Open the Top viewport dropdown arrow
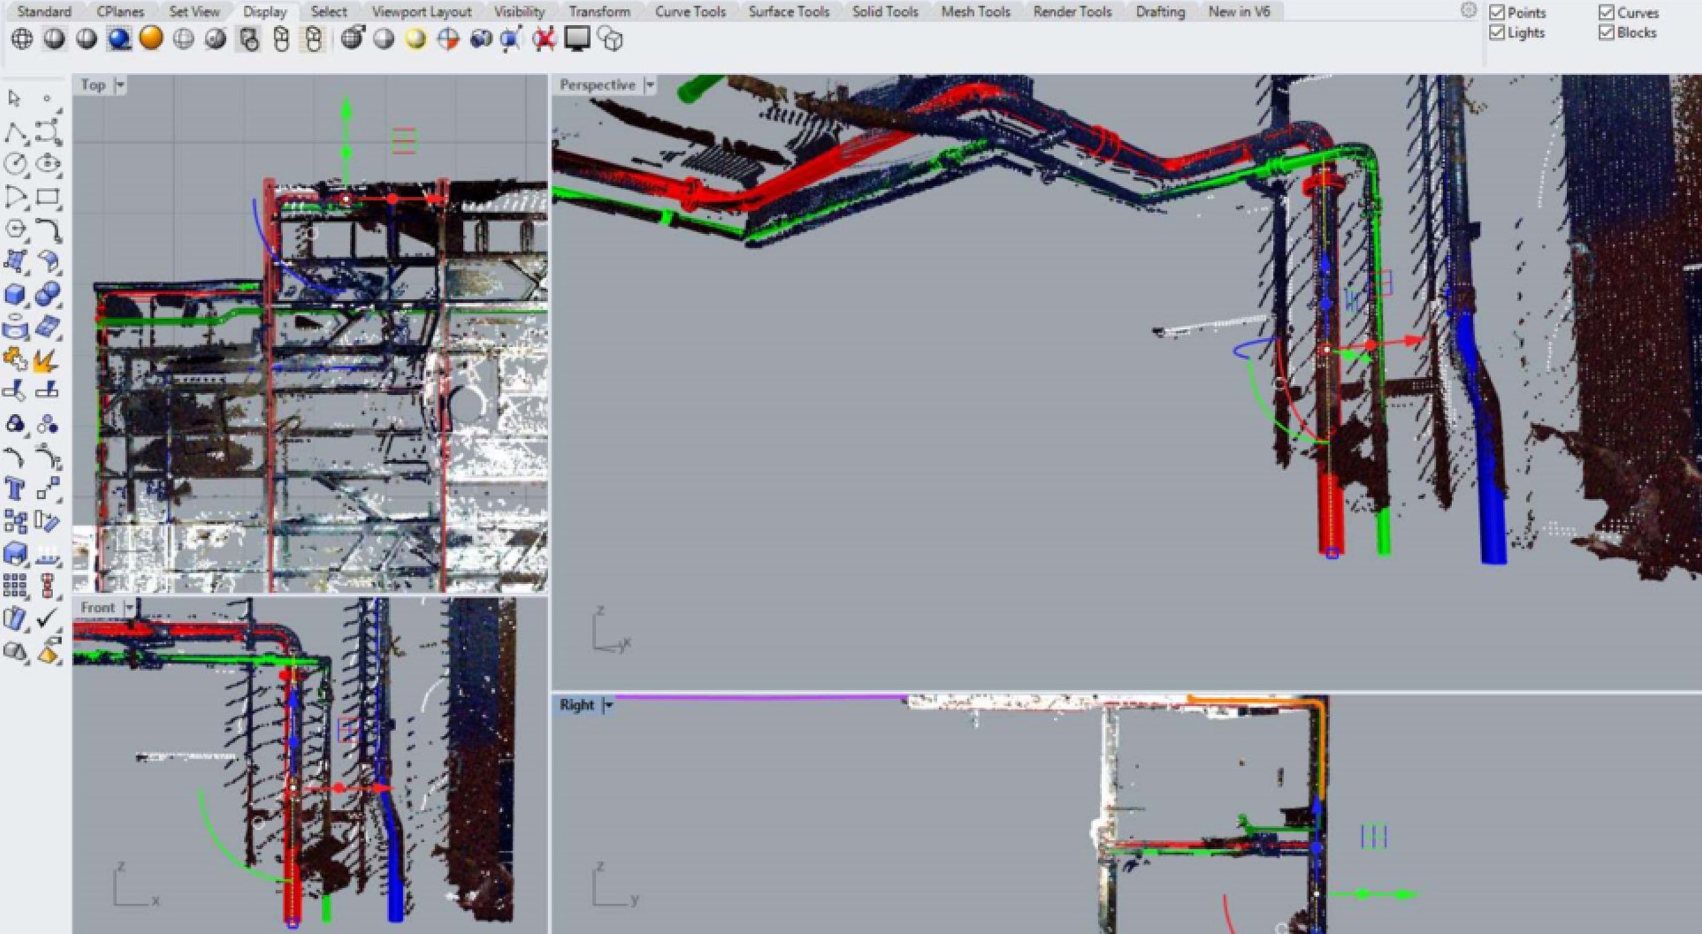 click(121, 85)
